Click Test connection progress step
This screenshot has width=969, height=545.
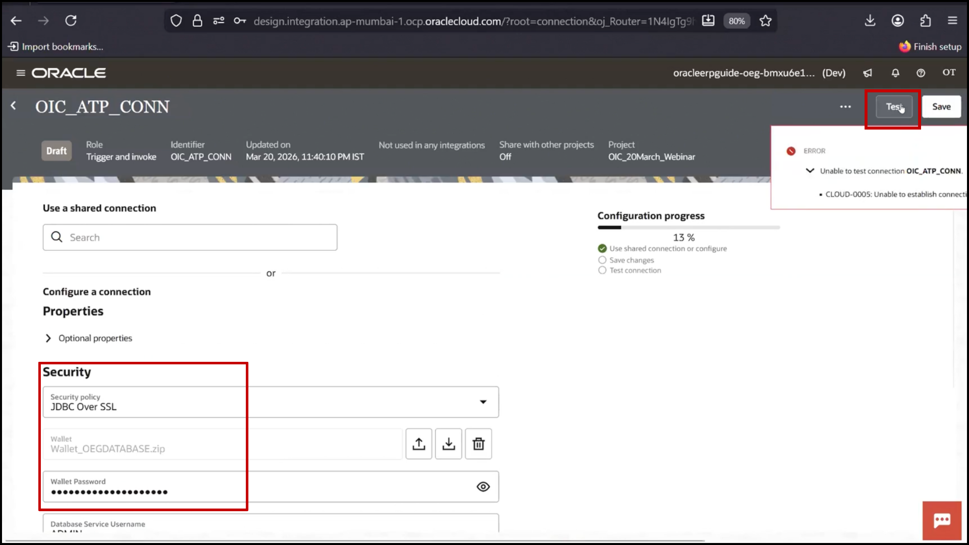pos(635,270)
